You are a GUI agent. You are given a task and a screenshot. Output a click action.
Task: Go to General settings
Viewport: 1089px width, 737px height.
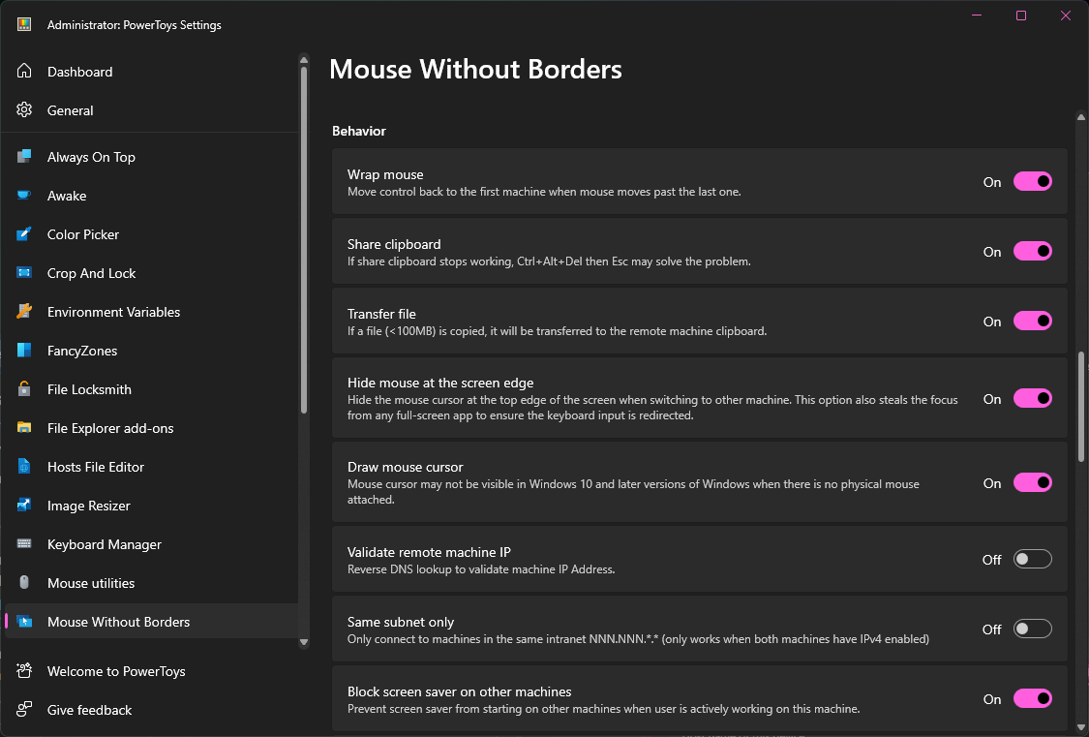(x=70, y=110)
